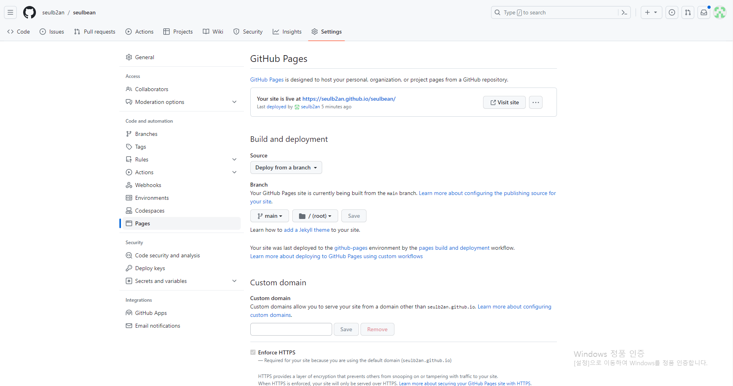Open the global navigation hamburger menu

(x=10, y=12)
